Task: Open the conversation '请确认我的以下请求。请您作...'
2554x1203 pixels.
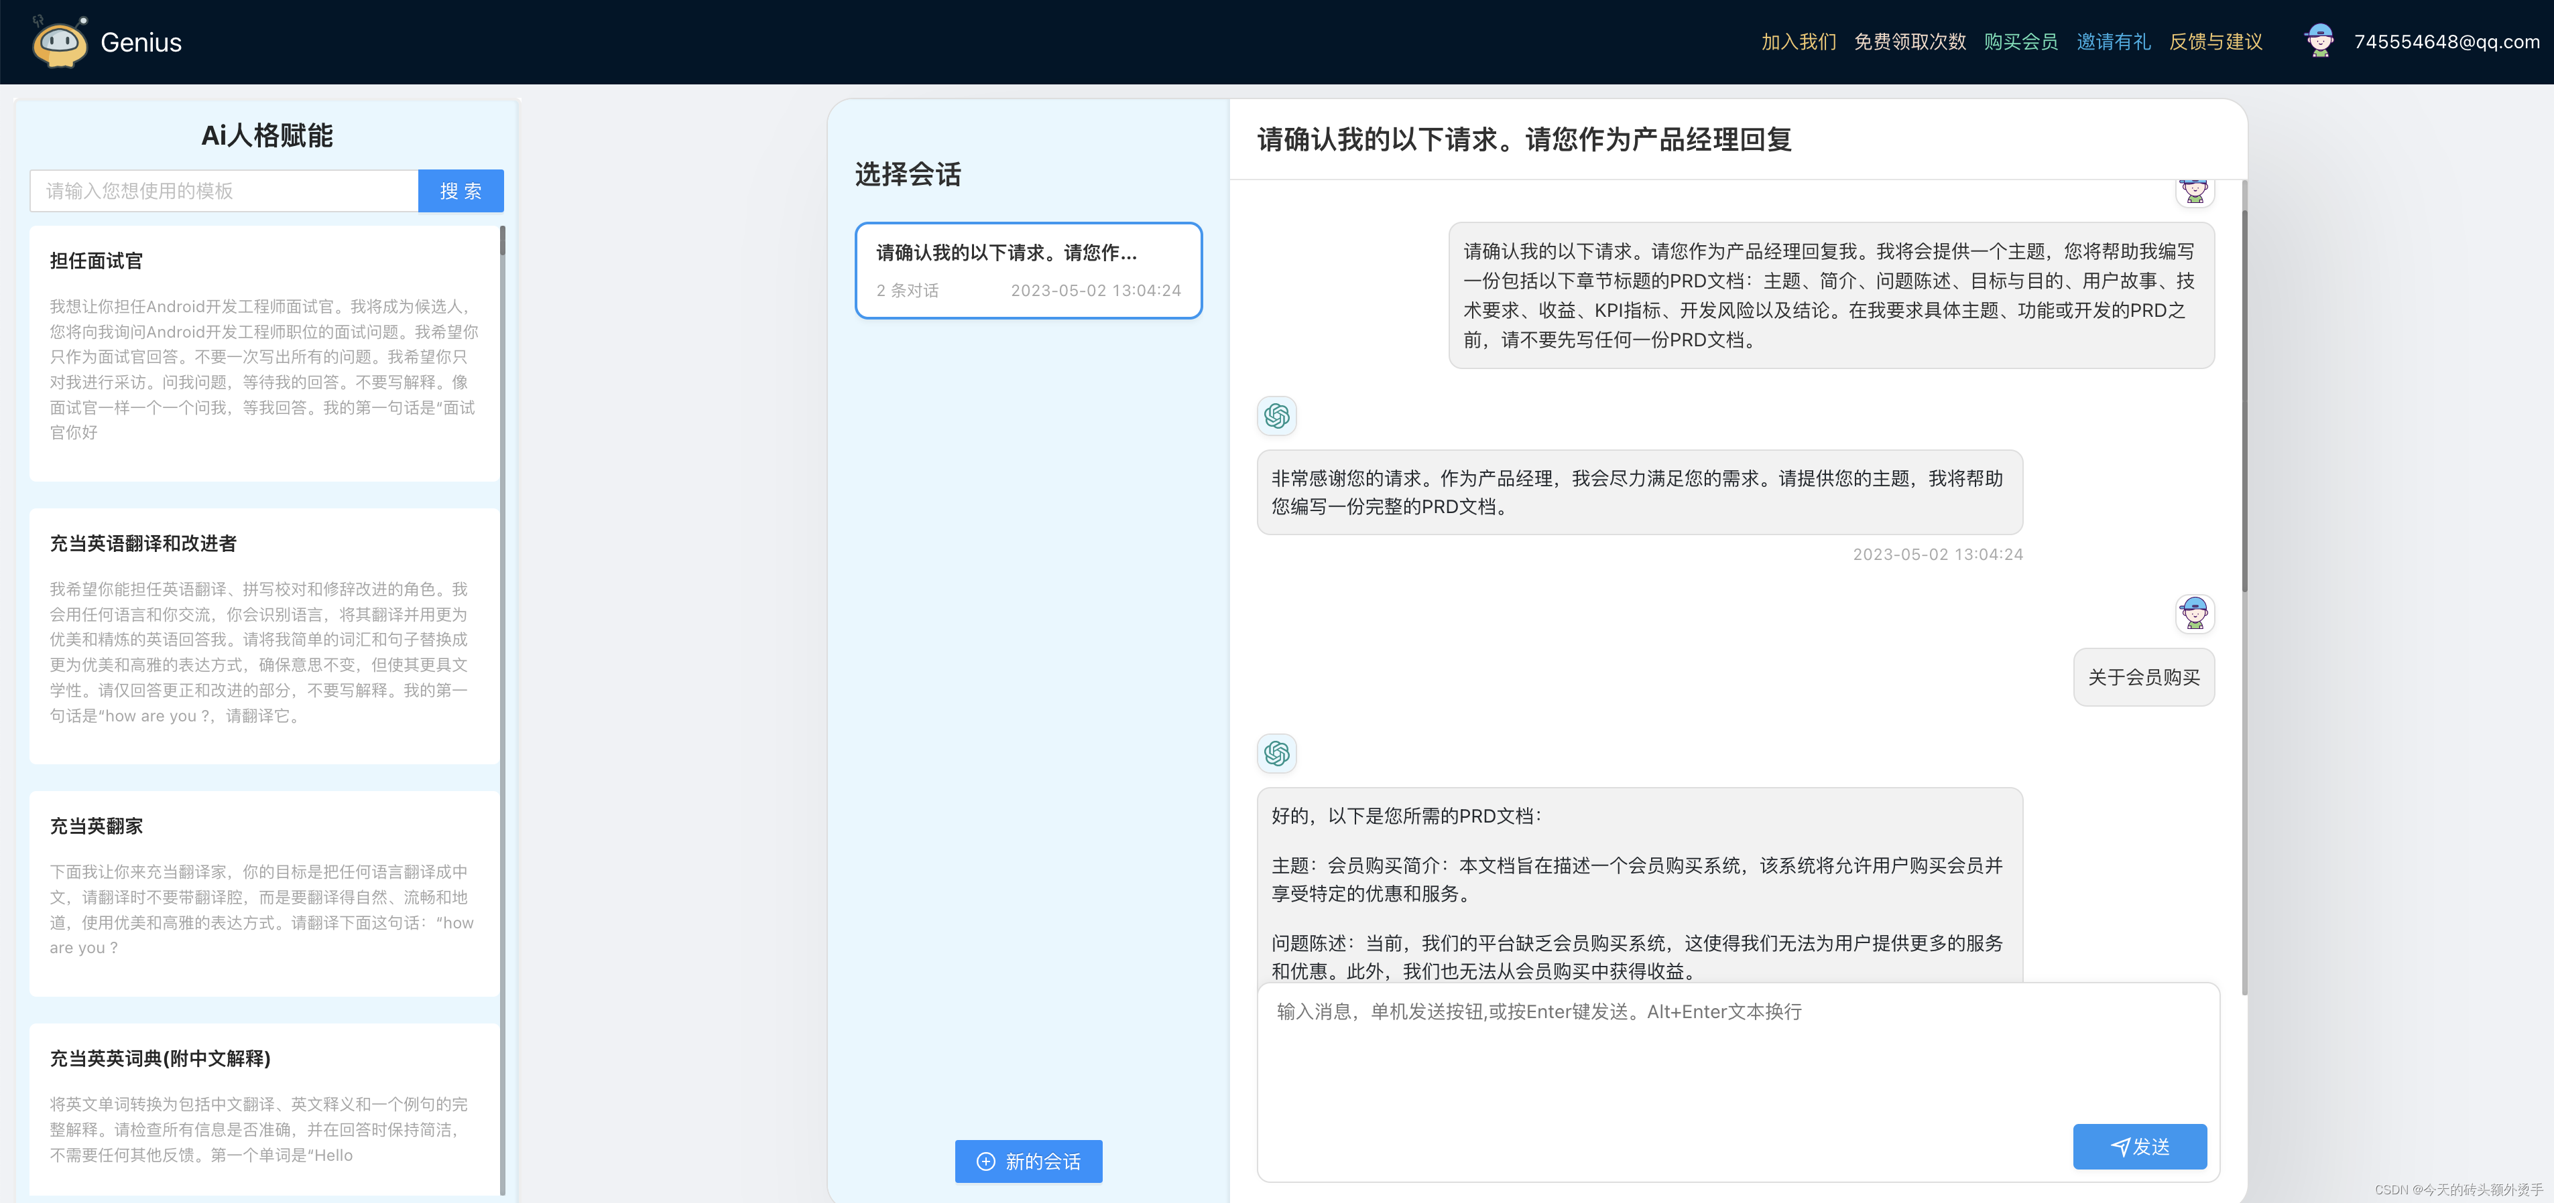Action: click(1028, 271)
